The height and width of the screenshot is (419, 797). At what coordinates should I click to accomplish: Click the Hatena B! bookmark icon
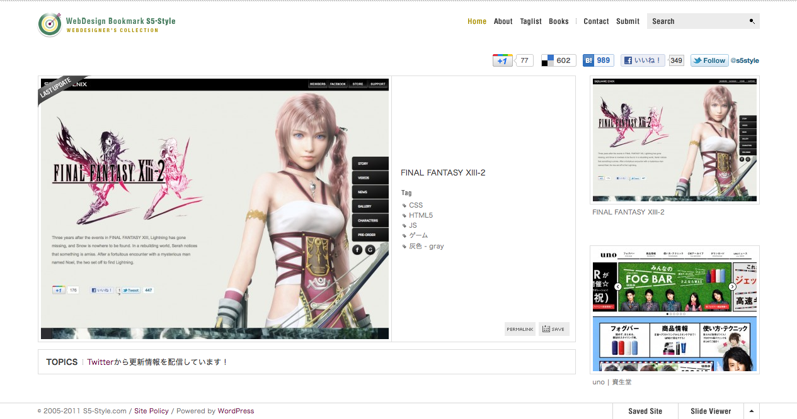click(x=588, y=60)
